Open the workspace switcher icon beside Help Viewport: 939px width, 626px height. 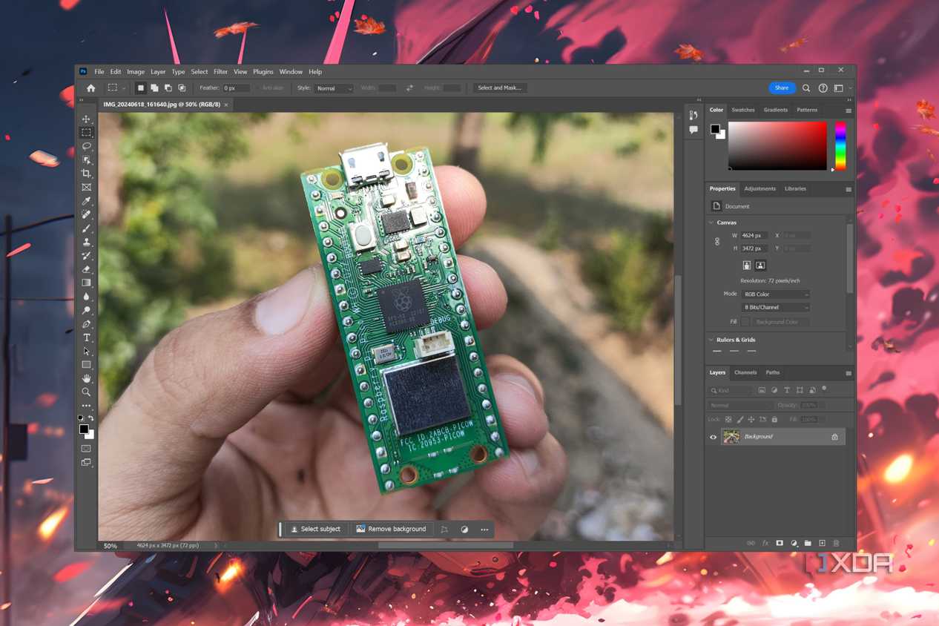point(839,88)
